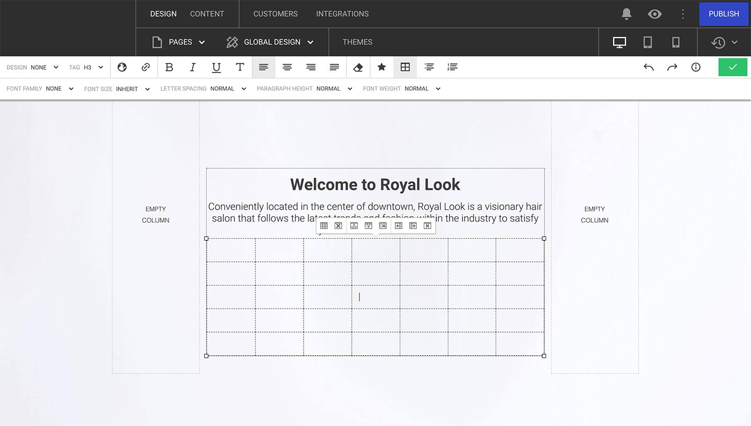The width and height of the screenshot is (751, 426).
Task: Open the CONTENT tab
Action: coord(207,14)
